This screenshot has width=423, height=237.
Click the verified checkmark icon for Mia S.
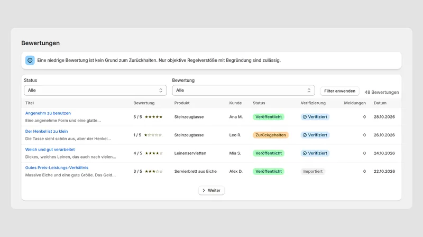point(305,153)
